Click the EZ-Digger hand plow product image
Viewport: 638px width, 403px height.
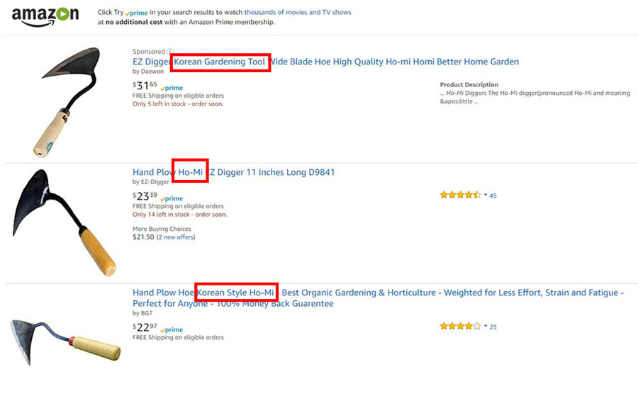(x=65, y=222)
